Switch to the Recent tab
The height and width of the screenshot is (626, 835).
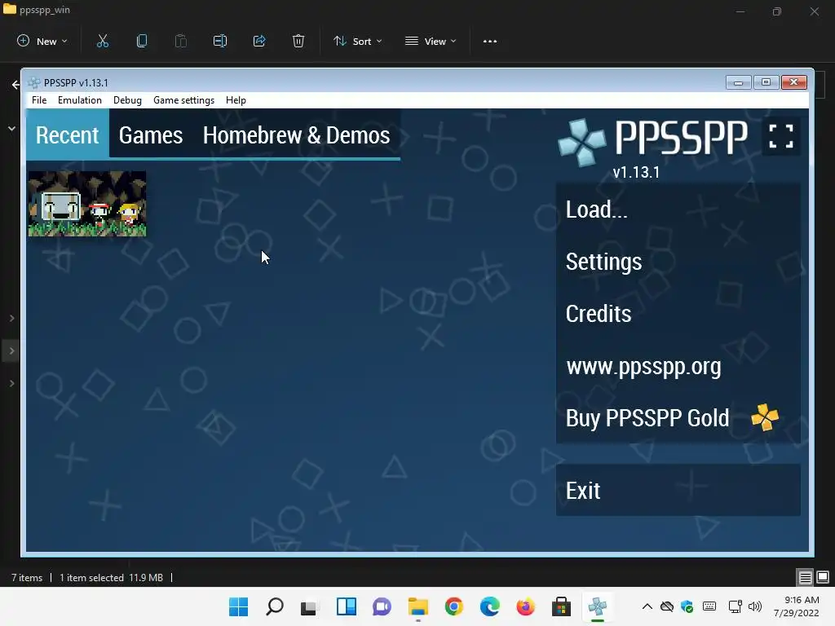(x=68, y=134)
